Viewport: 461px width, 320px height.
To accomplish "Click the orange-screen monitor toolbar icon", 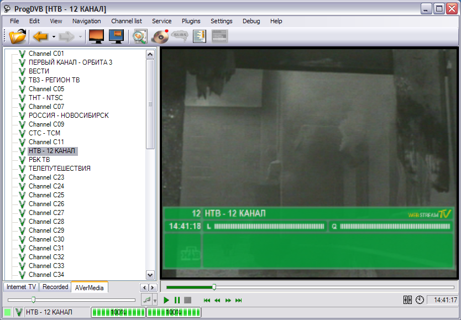I will coord(96,36).
